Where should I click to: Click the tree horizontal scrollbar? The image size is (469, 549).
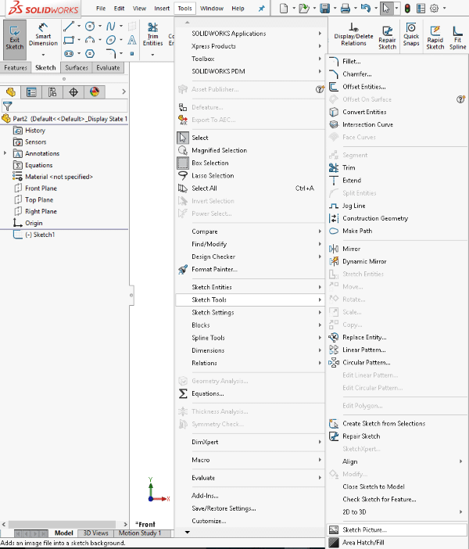tap(62, 525)
